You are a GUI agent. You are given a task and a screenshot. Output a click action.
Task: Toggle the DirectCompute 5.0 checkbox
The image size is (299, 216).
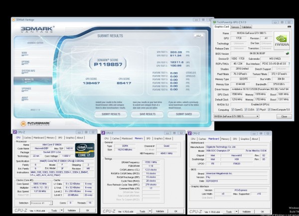pyautogui.click(x=269, y=109)
